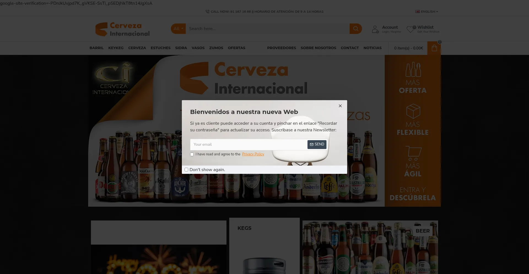529x274 pixels.
Task: Click the orange search magnifier button
Action: pyautogui.click(x=355, y=29)
